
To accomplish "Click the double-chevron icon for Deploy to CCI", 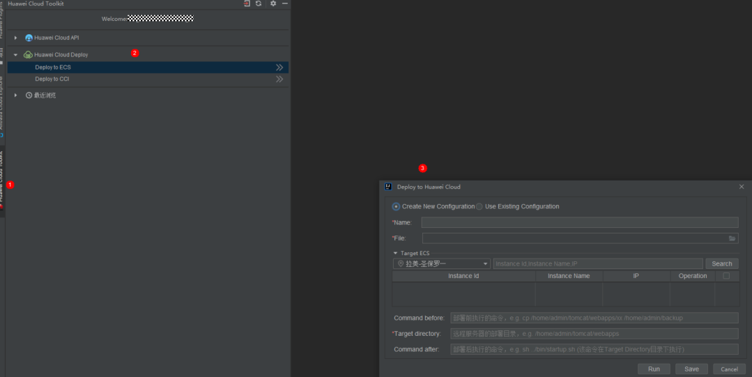I will click(x=279, y=79).
